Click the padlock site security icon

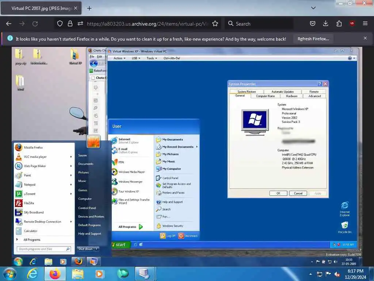click(70, 23)
